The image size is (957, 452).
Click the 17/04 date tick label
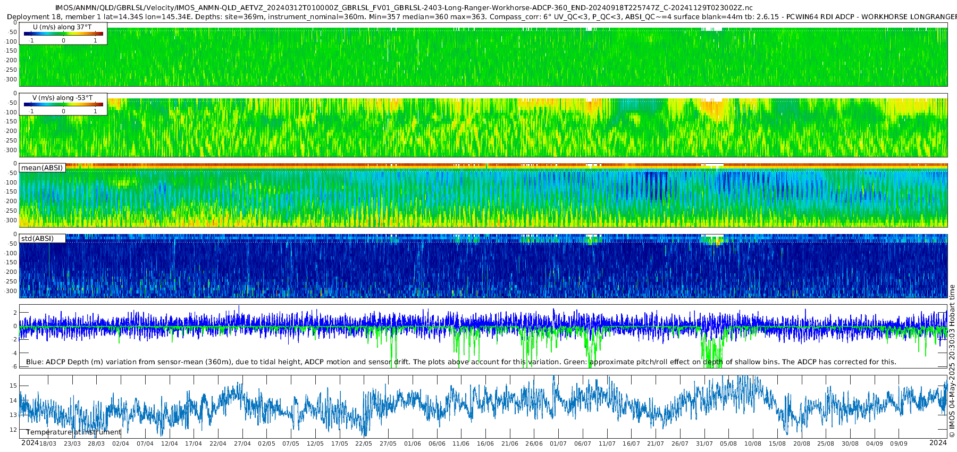(194, 443)
